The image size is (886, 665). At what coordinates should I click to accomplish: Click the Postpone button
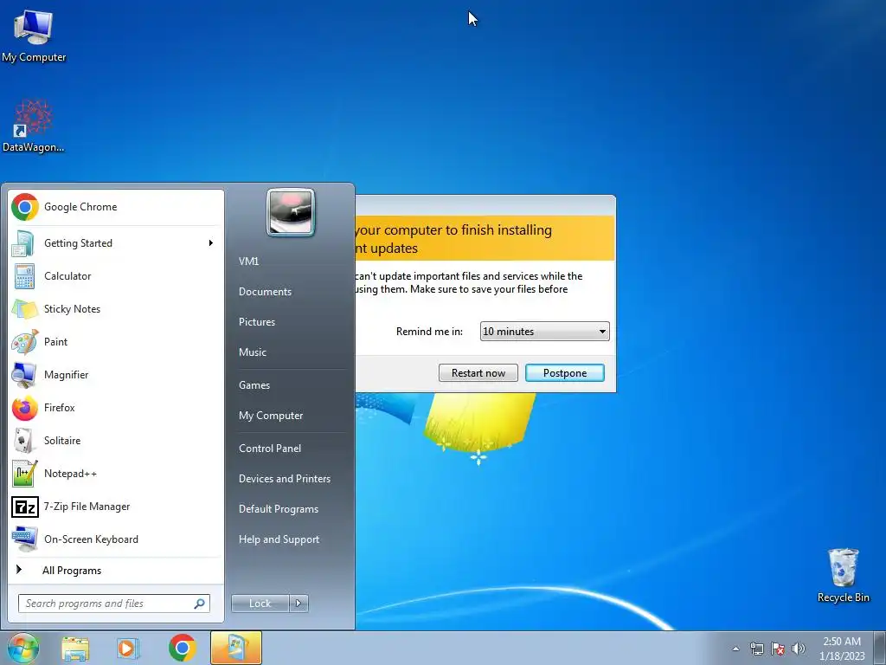pos(565,372)
